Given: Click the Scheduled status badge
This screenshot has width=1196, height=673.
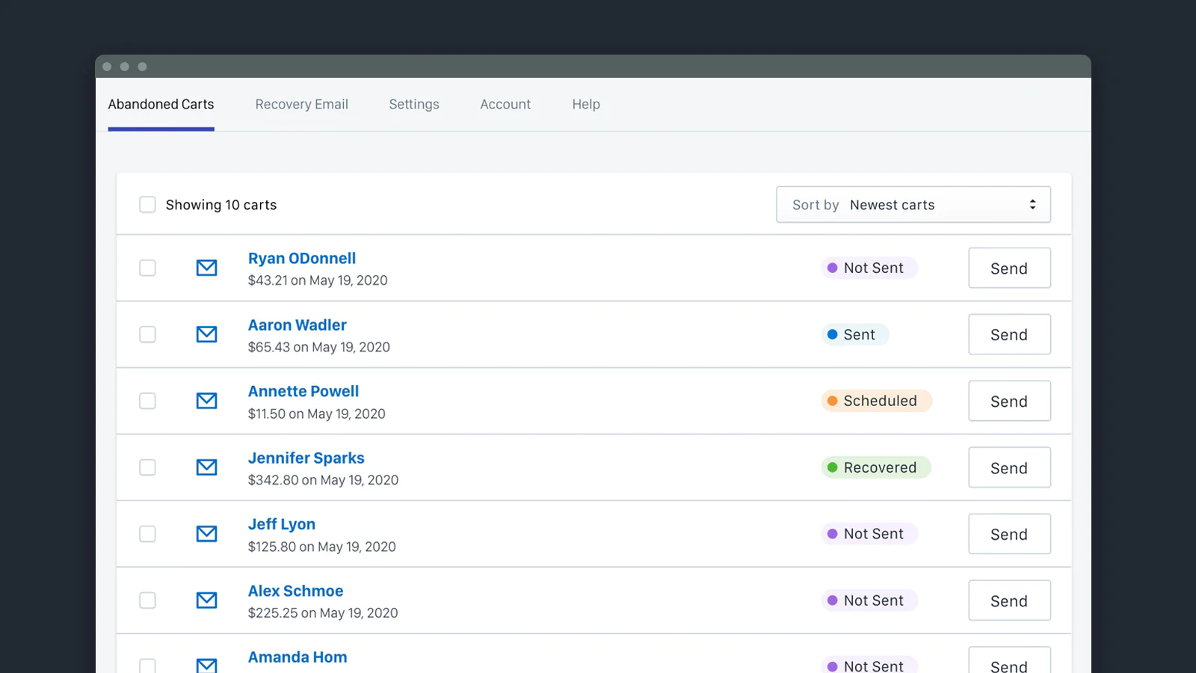Looking at the screenshot, I should coord(876,401).
